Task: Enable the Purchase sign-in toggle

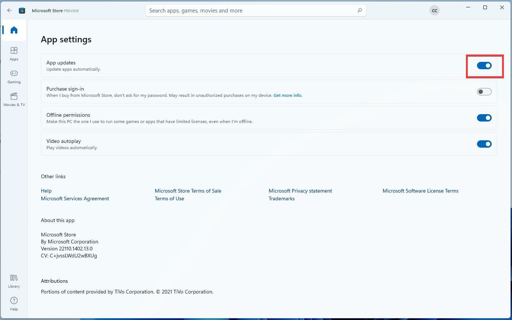Action: pyautogui.click(x=484, y=92)
